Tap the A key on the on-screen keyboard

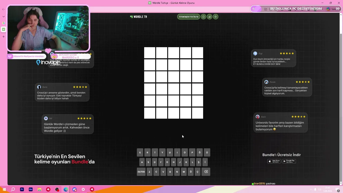[x=142, y=162]
